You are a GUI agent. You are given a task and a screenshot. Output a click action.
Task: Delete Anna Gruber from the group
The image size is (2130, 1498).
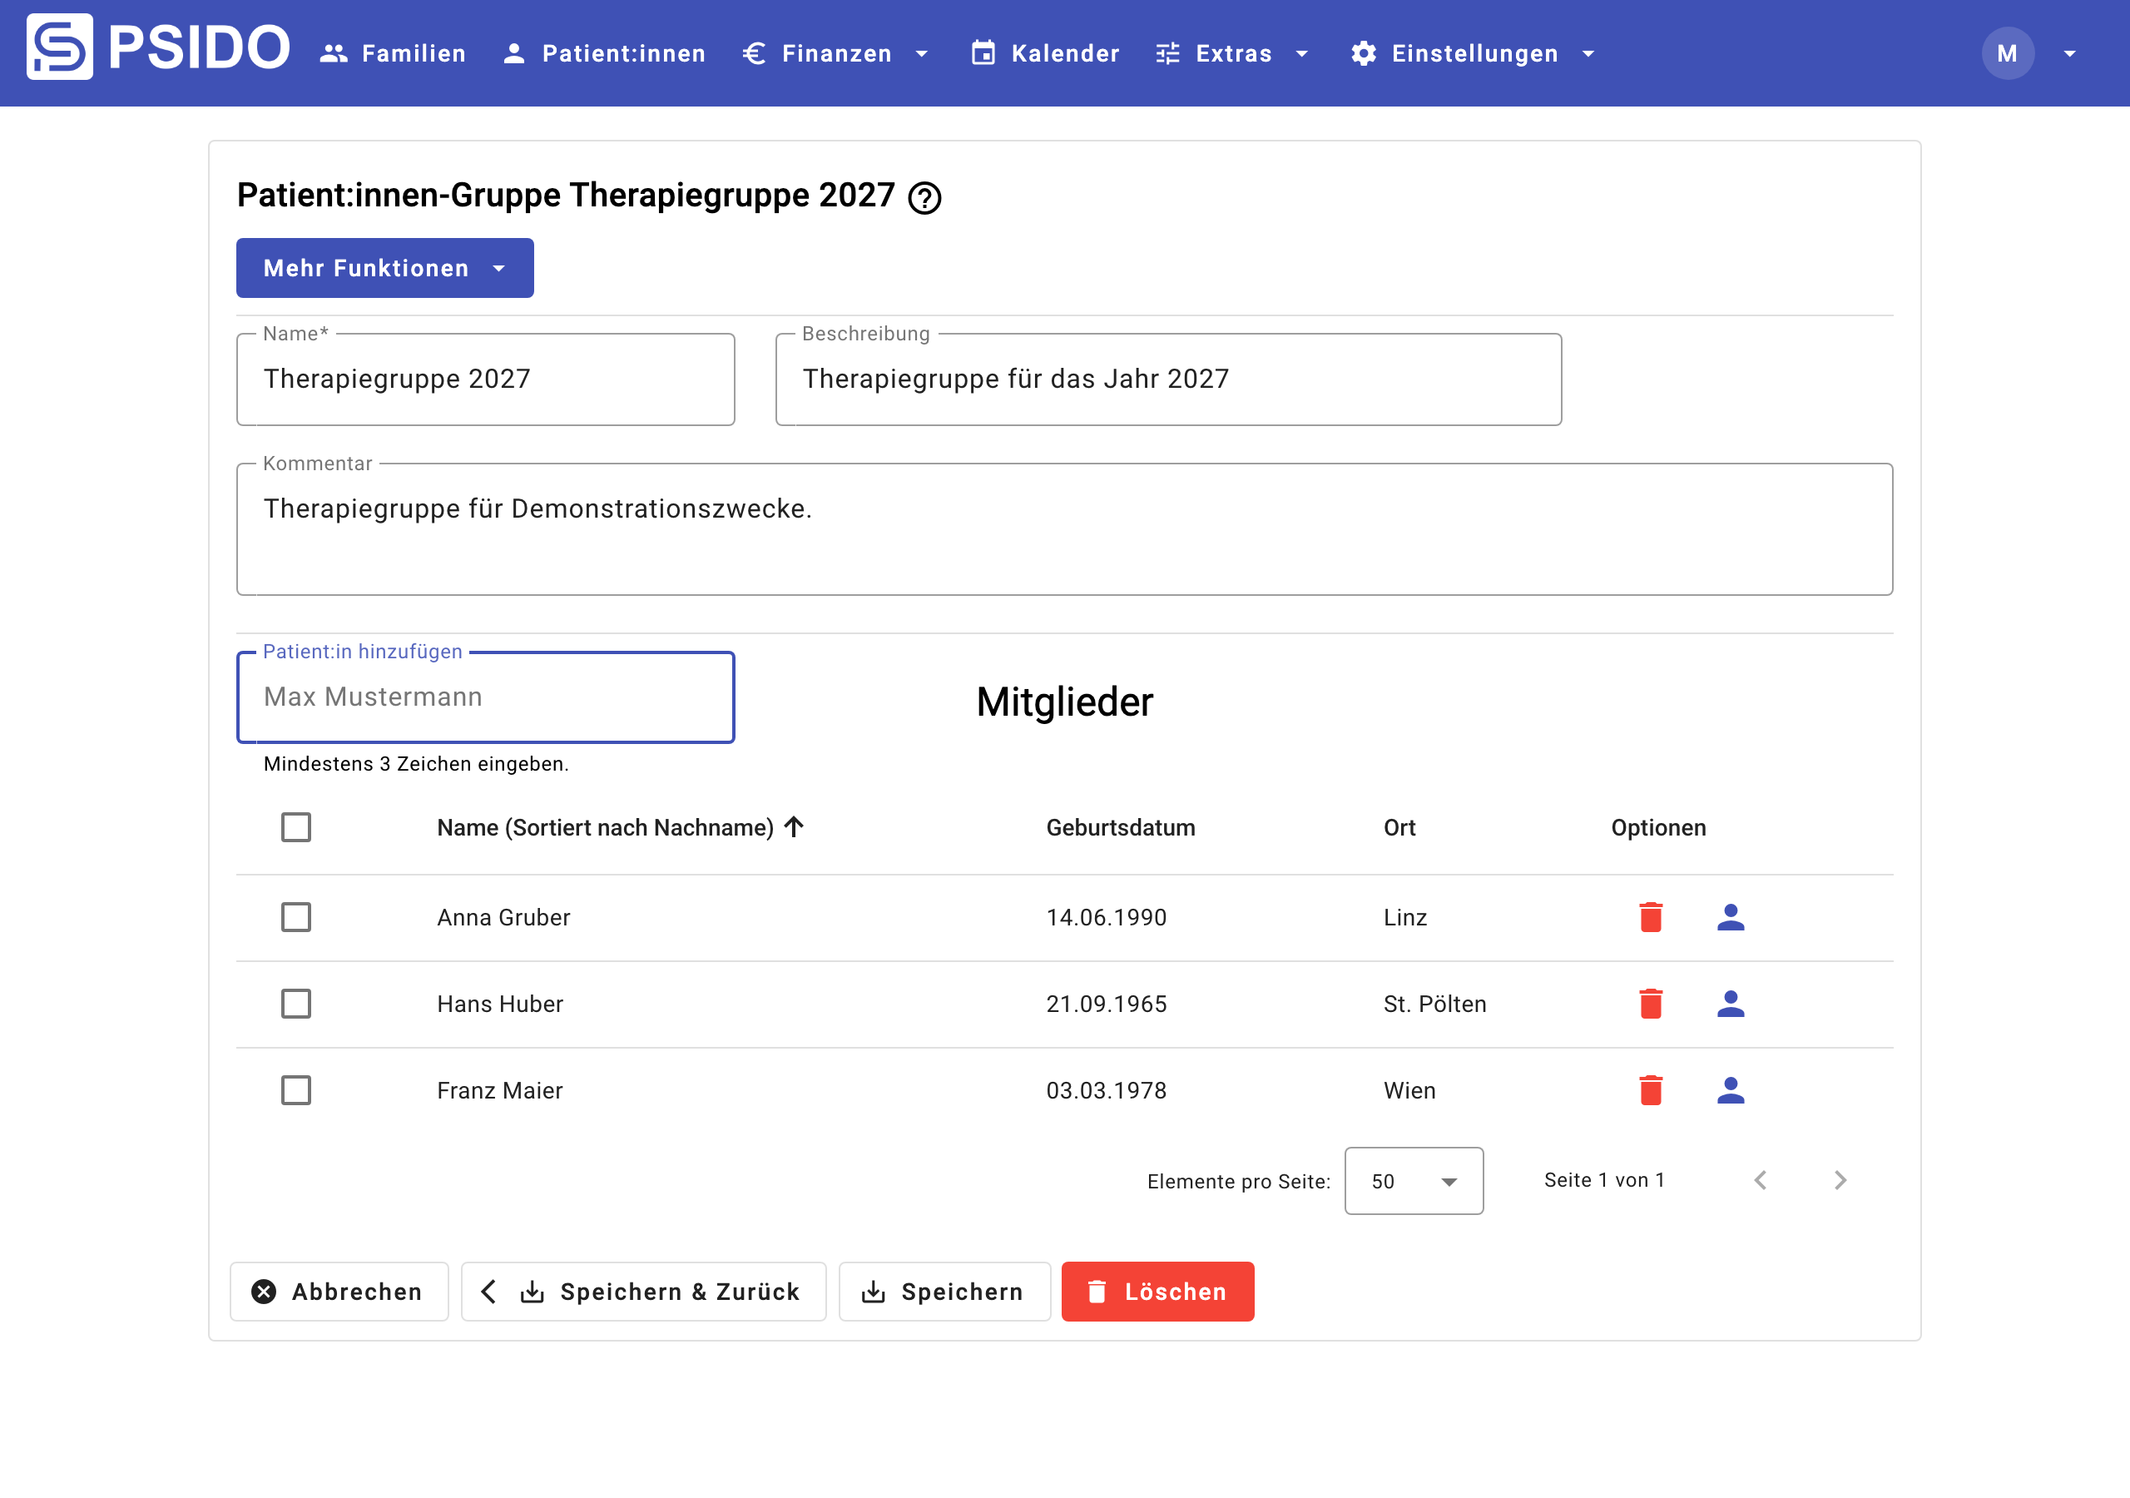[1651, 917]
